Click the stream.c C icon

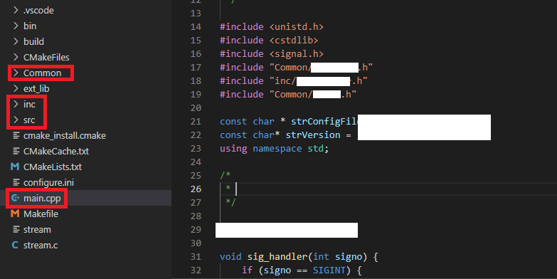tap(15, 245)
